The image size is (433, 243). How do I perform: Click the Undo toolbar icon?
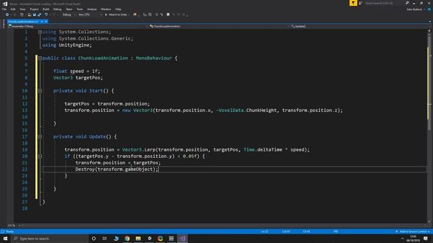click(46, 15)
